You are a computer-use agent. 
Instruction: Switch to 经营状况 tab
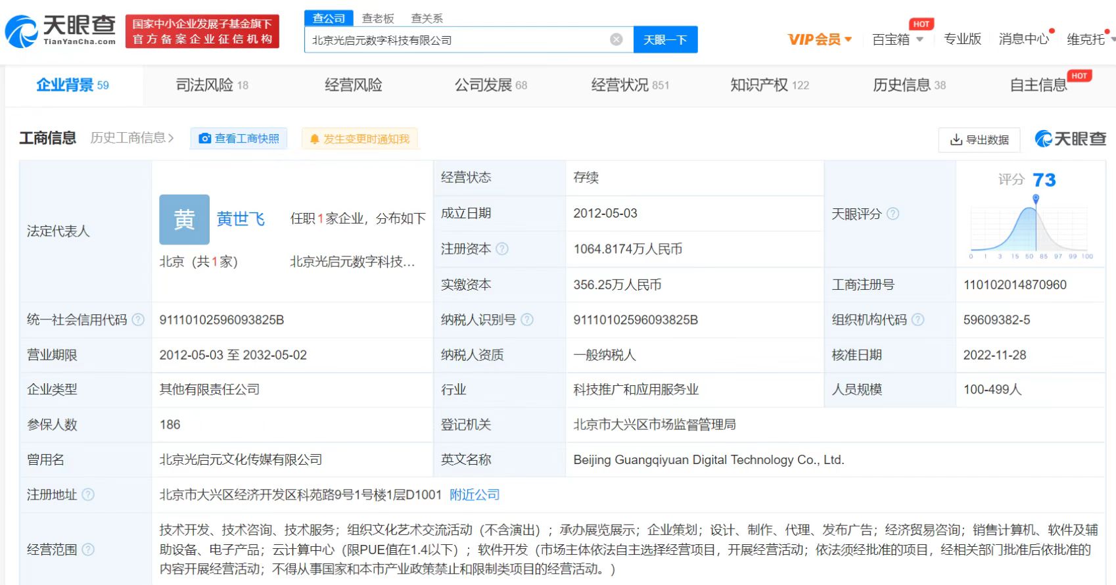pos(630,85)
